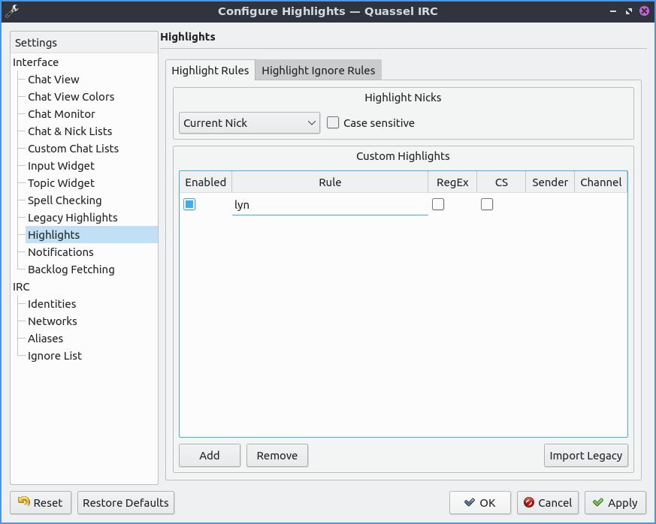Click the lyn rule text field
The height and width of the screenshot is (524, 656).
click(x=329, y=205)
